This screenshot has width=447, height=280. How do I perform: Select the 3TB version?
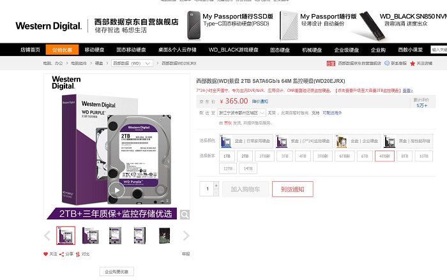coord(285,156)
